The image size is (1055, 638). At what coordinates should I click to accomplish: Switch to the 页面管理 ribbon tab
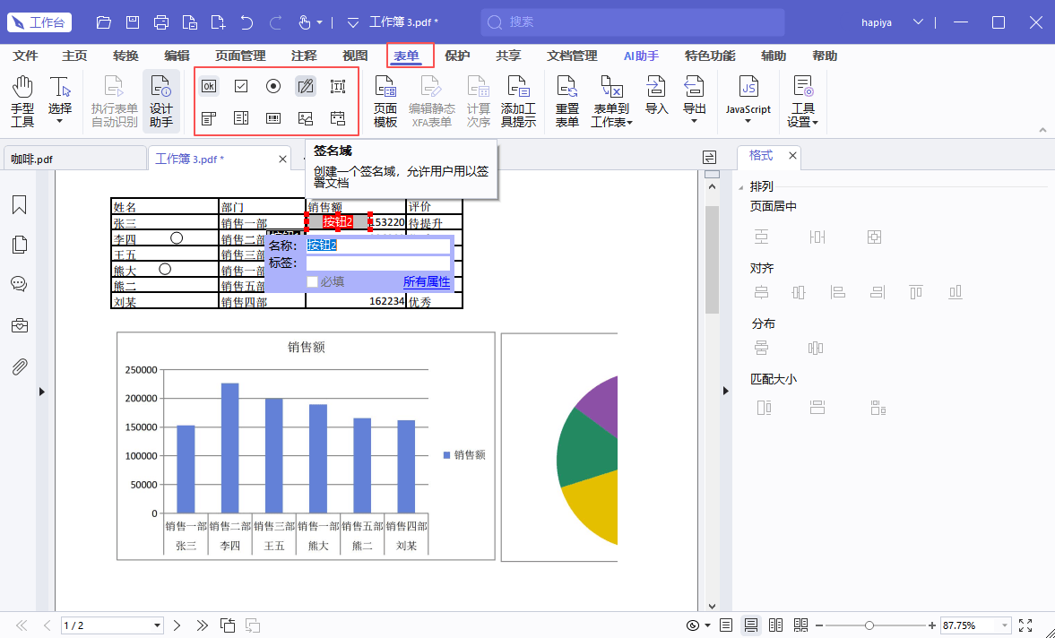pyautogui.click(x=240, y=56)
